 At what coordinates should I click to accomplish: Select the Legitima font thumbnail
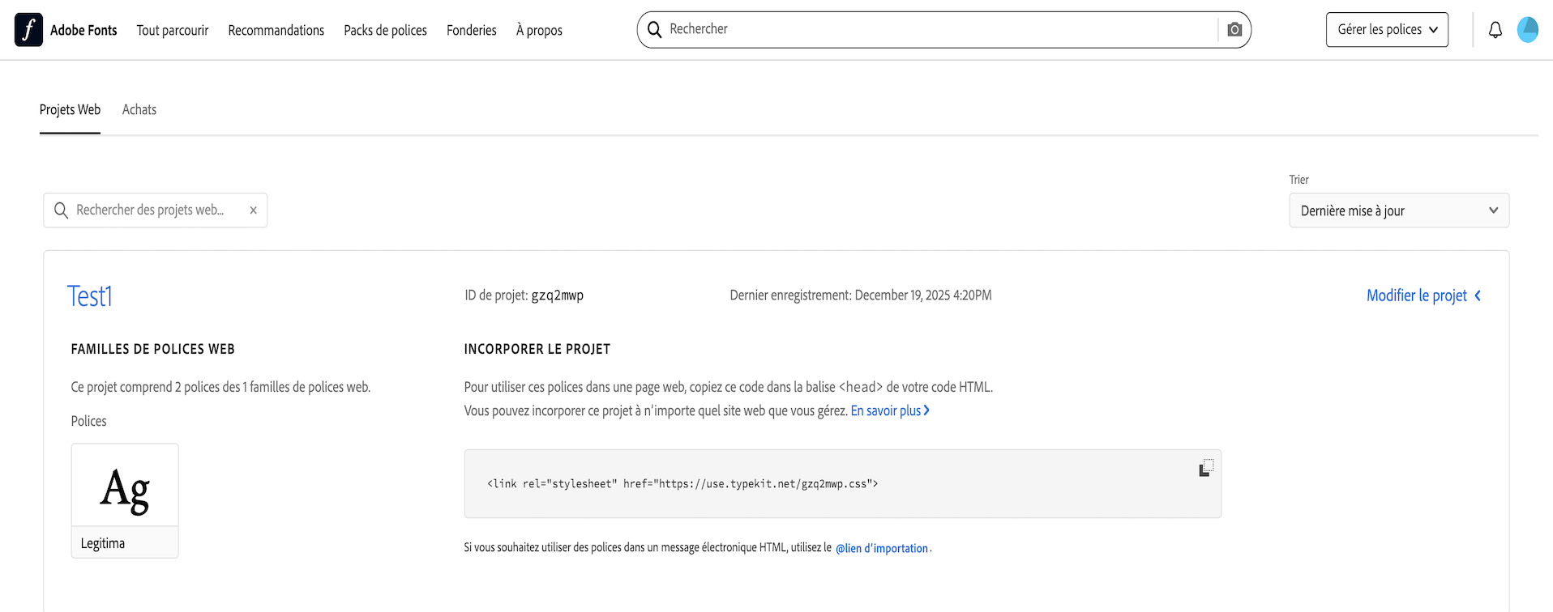point(125,500)
